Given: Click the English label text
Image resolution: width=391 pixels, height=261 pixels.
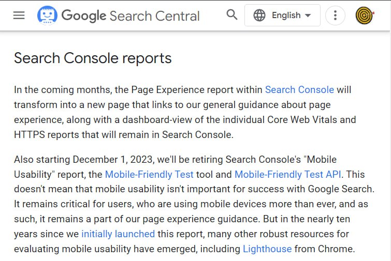Looking at the screenshot, I should tap(286, 16).
